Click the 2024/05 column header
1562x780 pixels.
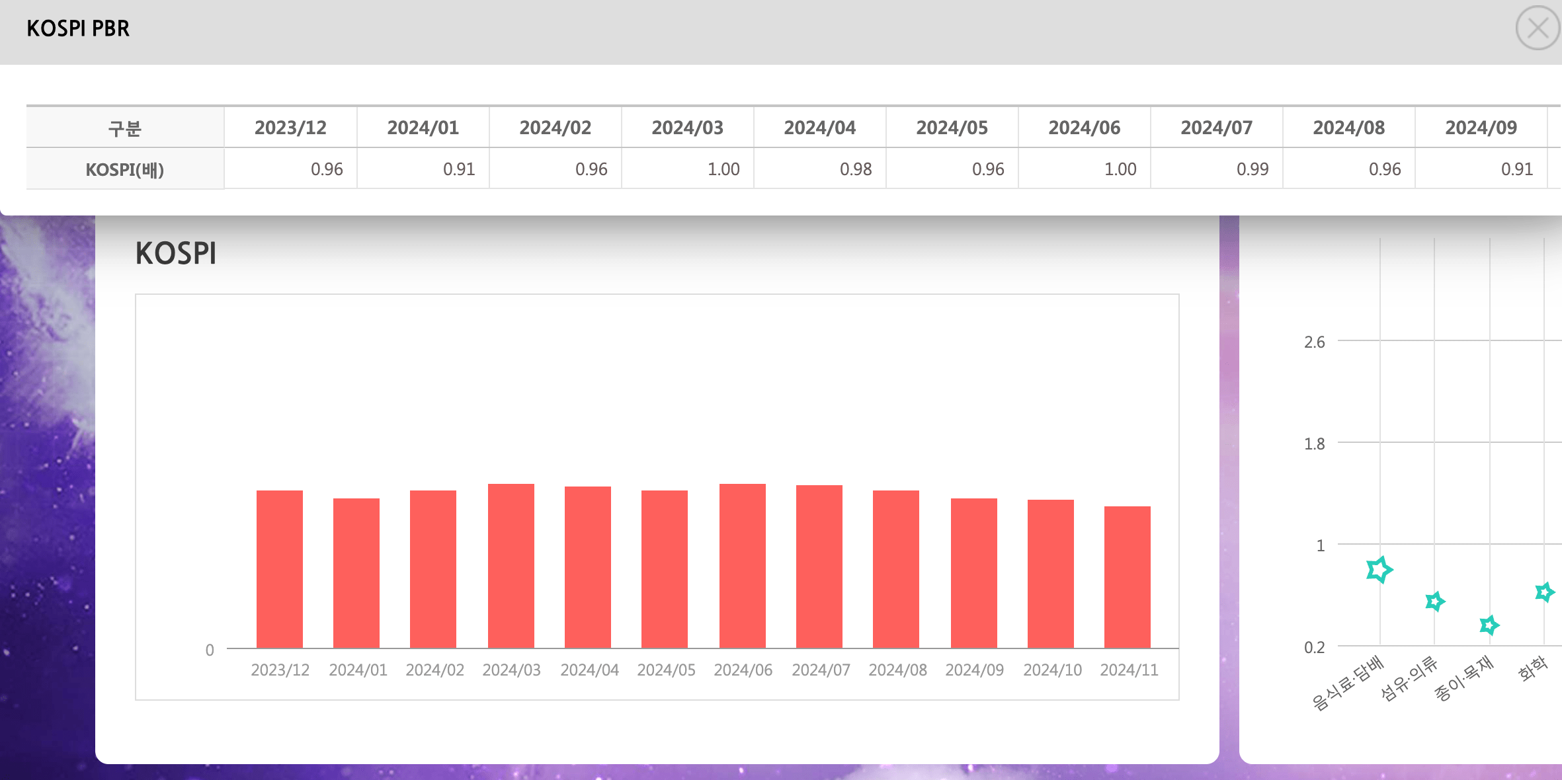click(x=952, y=128)
